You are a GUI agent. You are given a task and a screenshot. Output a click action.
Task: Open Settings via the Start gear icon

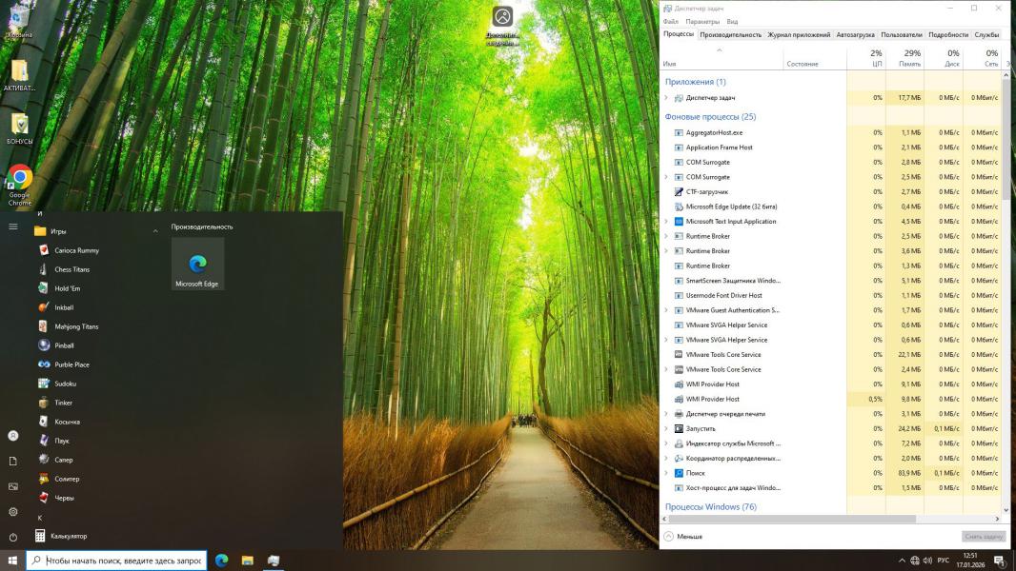click(x=13, y=512)
